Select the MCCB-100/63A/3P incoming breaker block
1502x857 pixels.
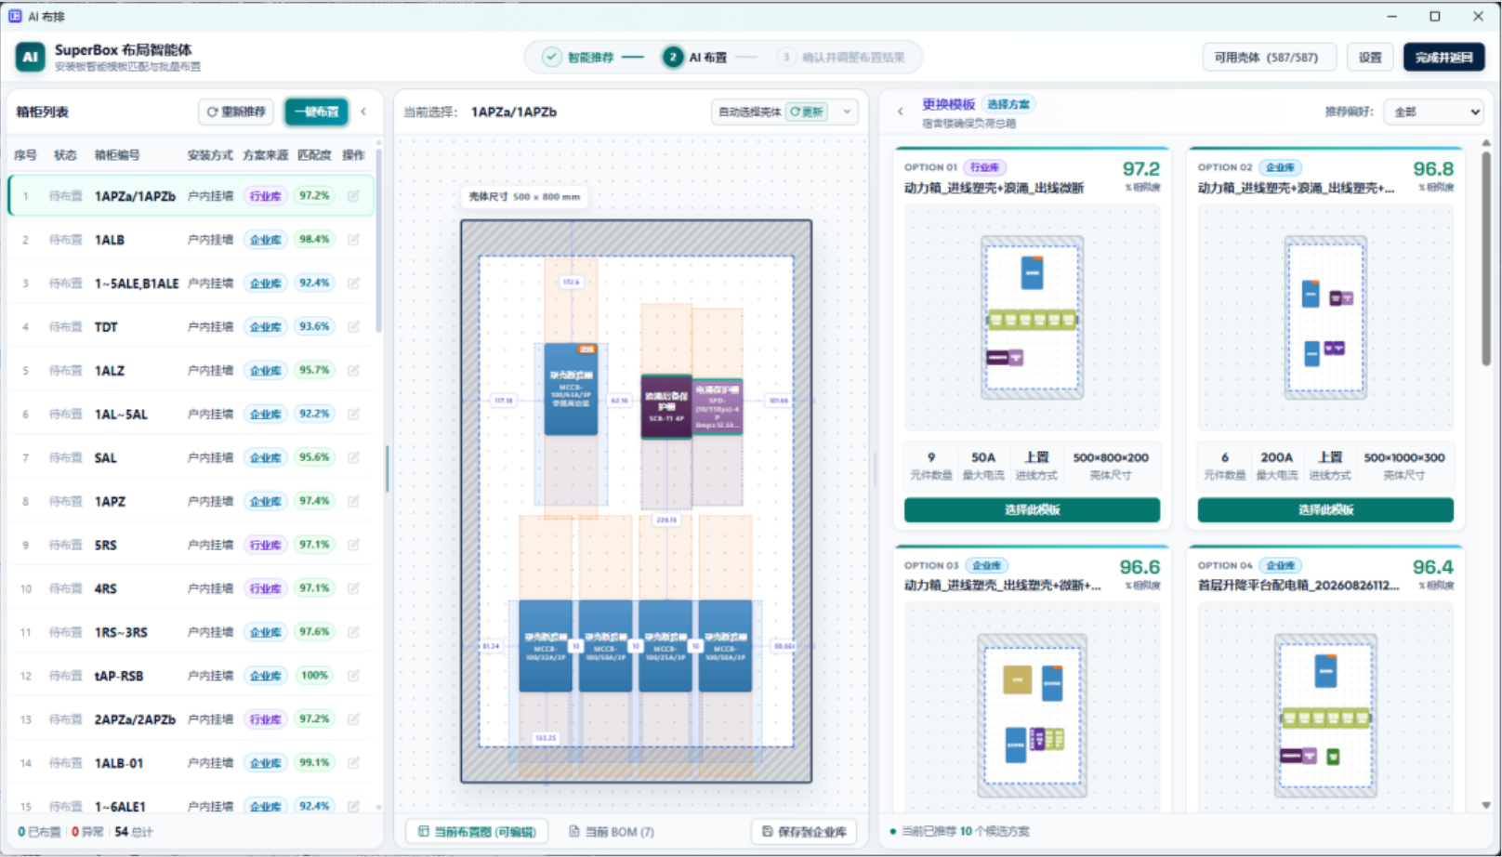[x=571, y=389]
